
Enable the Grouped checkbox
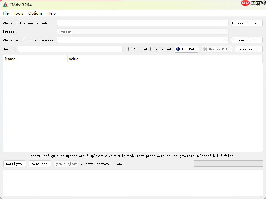130,49
